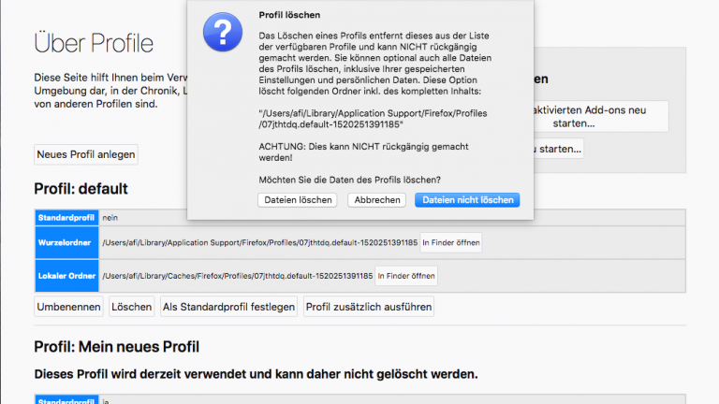This screenshot has height=404, width=719.
Task: Click "Profil zusätzlich ausführen"
Action: point(368,307)
